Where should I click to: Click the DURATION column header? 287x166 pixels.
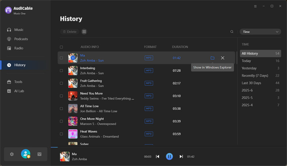[x=180, y=47]
